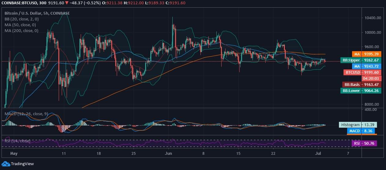
Task: Click the 9600.00 price axis label
Action: 372,47
